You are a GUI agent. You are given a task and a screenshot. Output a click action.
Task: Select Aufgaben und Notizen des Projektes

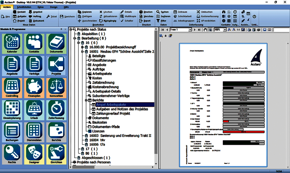122,109
